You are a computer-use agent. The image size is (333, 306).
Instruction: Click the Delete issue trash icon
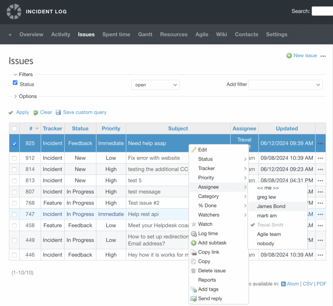pyautogui.click(x=194, y=271)
